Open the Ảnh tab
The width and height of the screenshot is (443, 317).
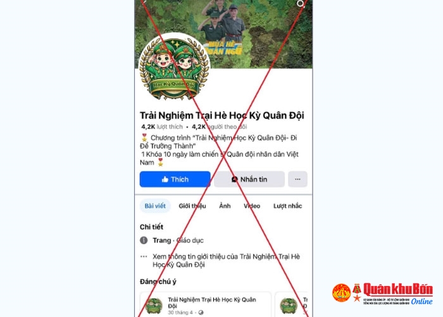tap(225, 206)
